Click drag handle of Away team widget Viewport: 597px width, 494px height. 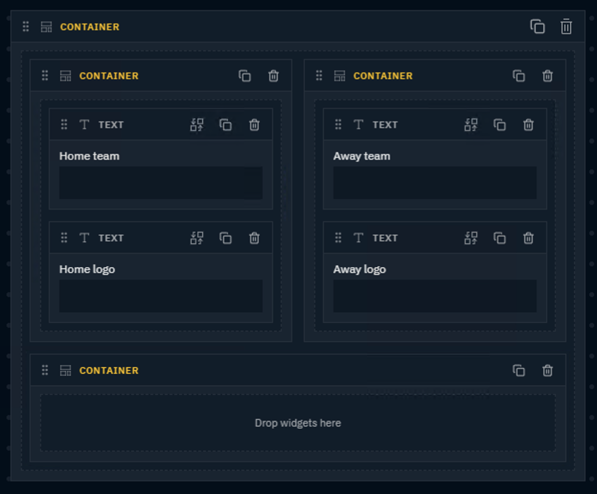coord(338,124)
